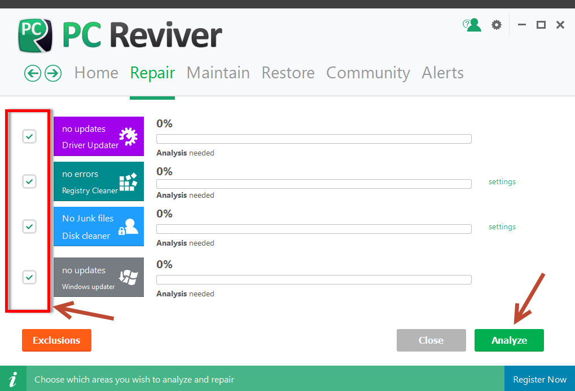Uncheck the Windows updater checkbox
The width and height of the screenshot is (575, 391).
point(29,277)
